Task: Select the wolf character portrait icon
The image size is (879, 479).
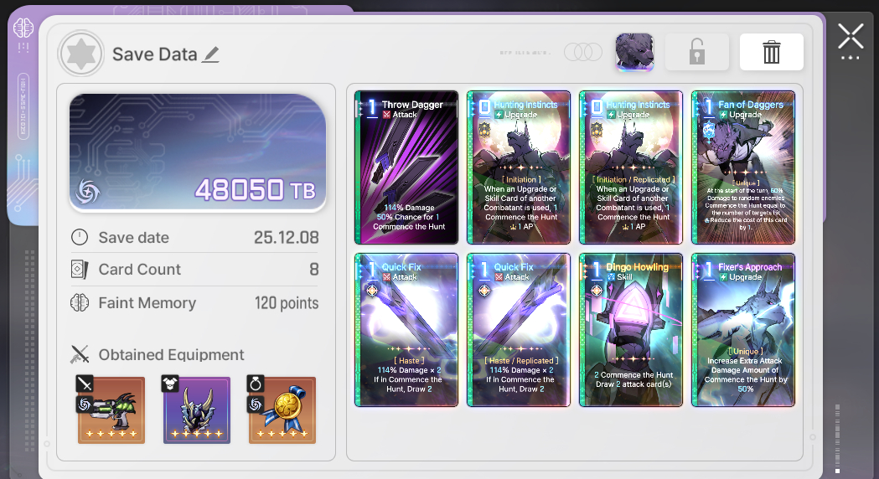Action: (634, 52)
